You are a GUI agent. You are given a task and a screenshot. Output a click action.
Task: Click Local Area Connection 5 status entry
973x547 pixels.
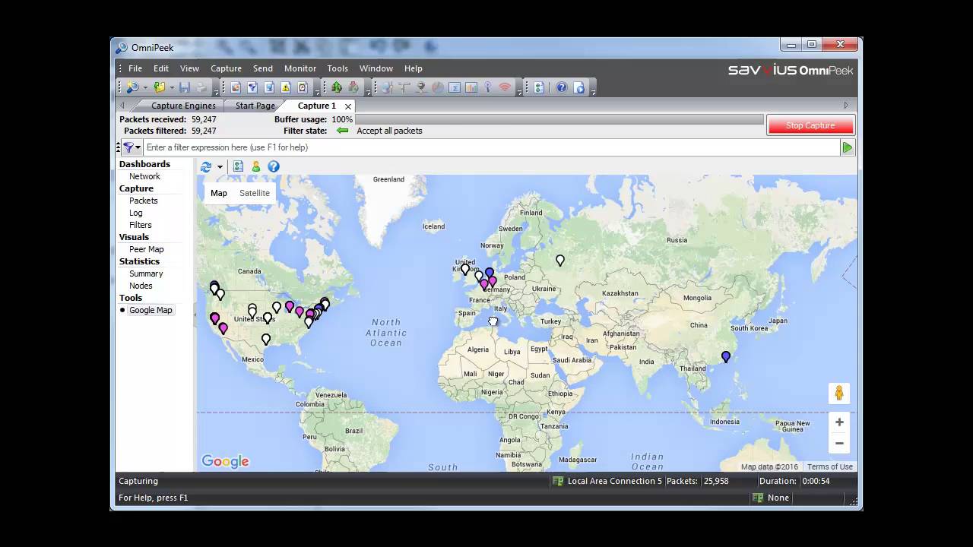tap(607, 481)
